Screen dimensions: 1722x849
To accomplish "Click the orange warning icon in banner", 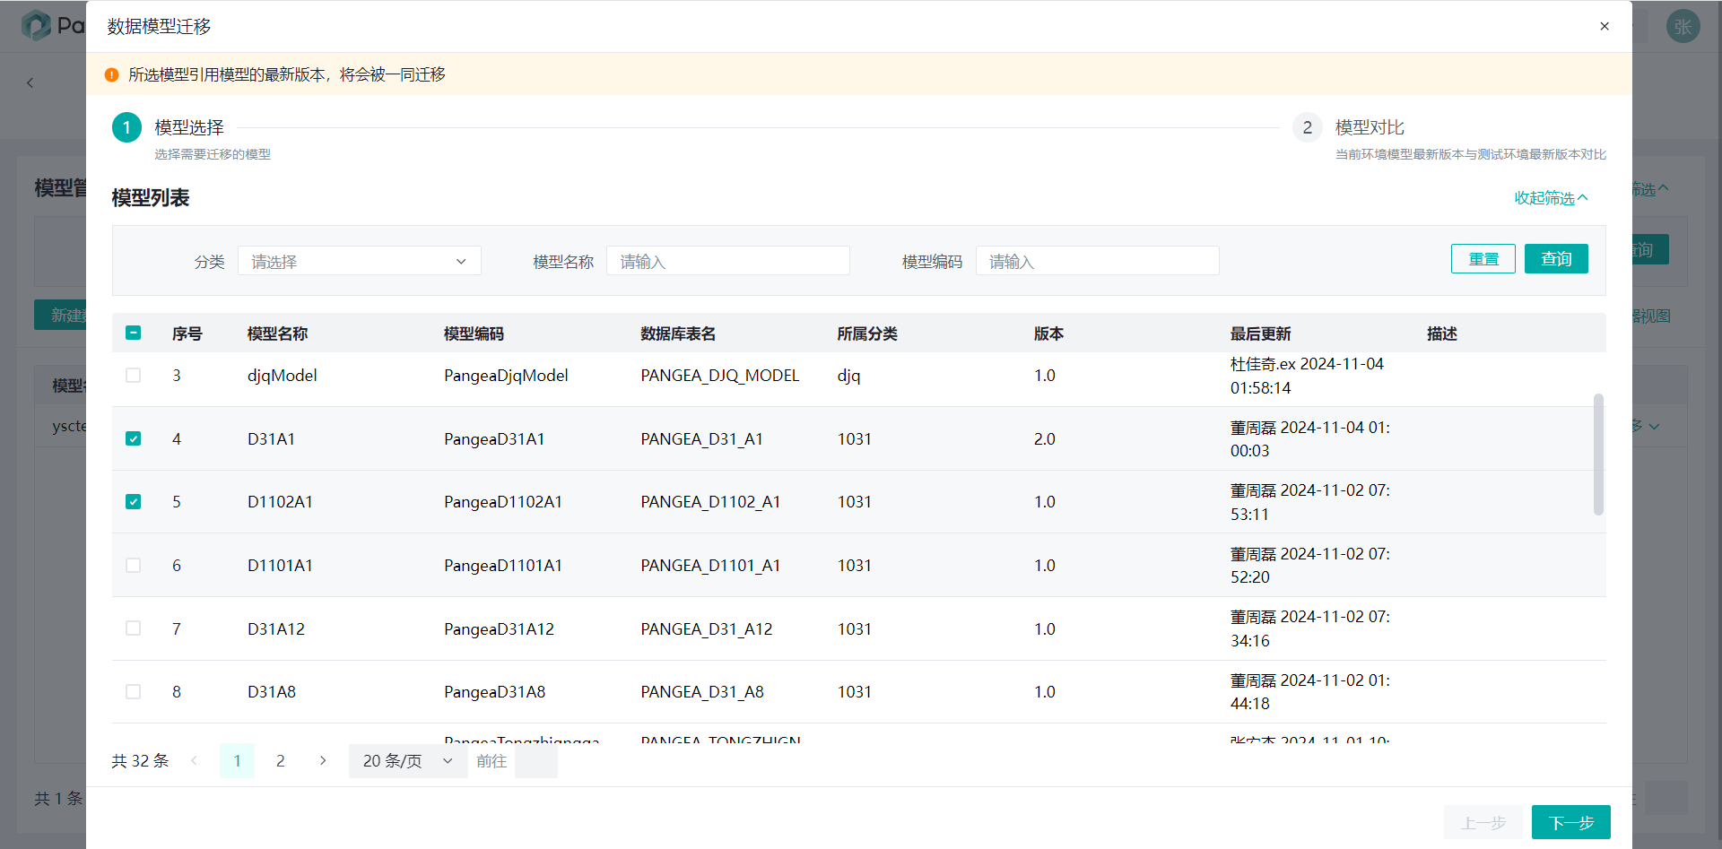I will [111, 74].
